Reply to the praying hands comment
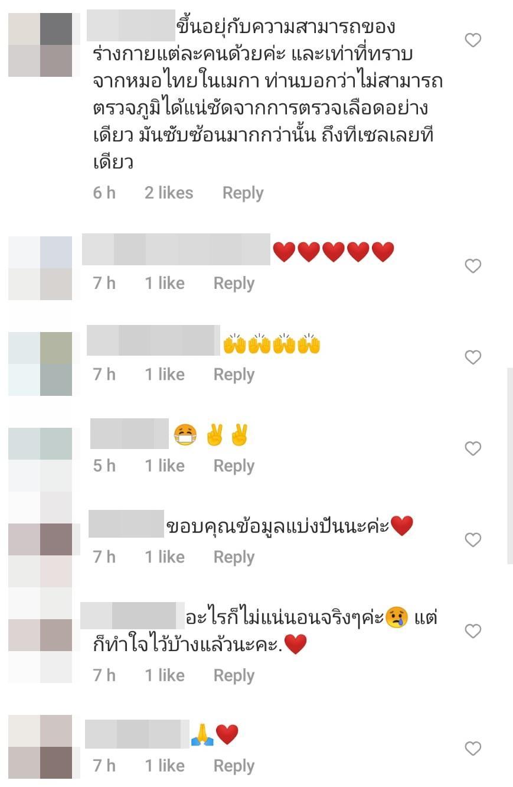 (x=234, y=766)
